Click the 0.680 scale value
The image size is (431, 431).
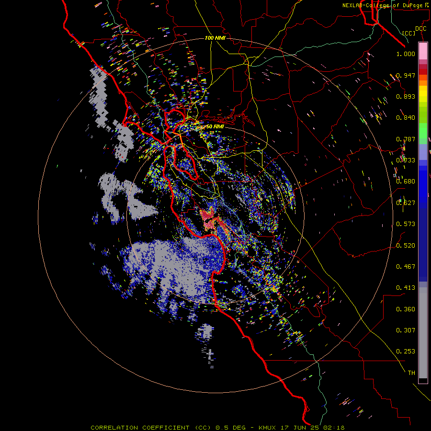pos(406,181)
